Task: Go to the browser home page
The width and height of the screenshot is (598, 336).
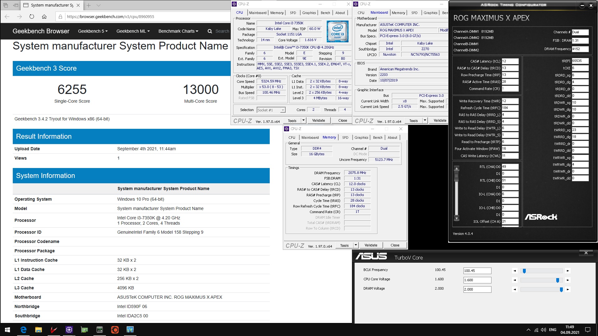Action: [44, 16]
